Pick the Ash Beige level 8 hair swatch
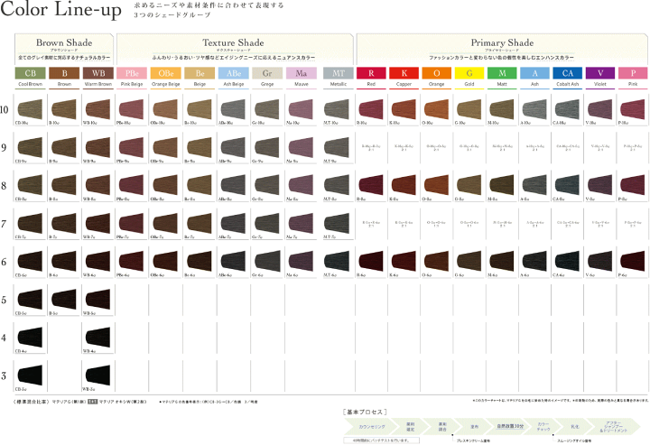 [233, 184]
